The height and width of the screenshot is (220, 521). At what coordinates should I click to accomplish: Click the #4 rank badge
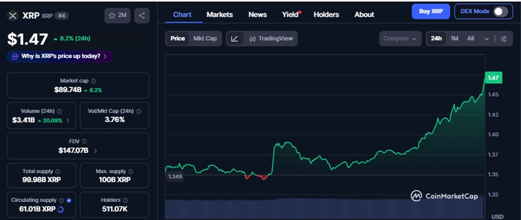click(62, 16)
